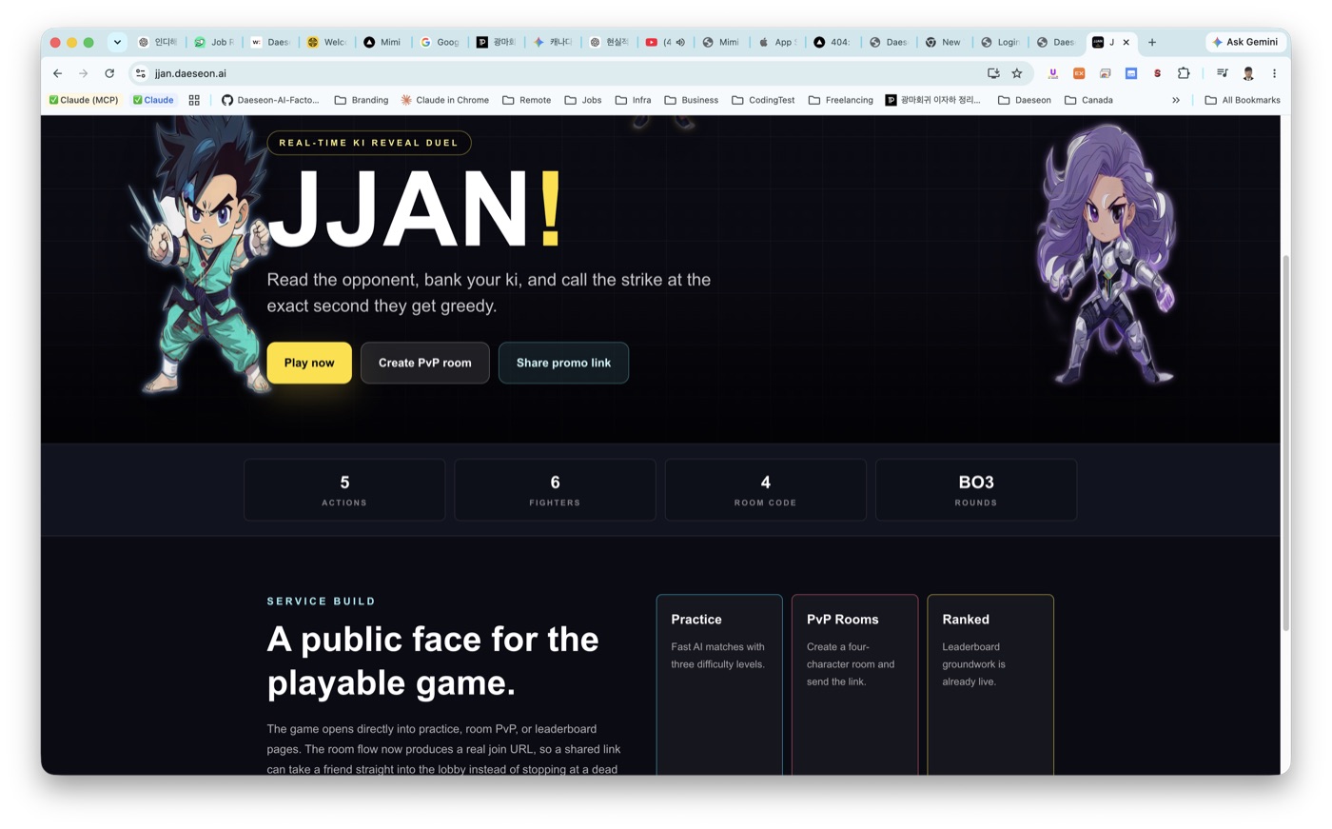The image size is (1332, 829).
Task: Open the purple U extension icon
Action: click(1052, 73)
